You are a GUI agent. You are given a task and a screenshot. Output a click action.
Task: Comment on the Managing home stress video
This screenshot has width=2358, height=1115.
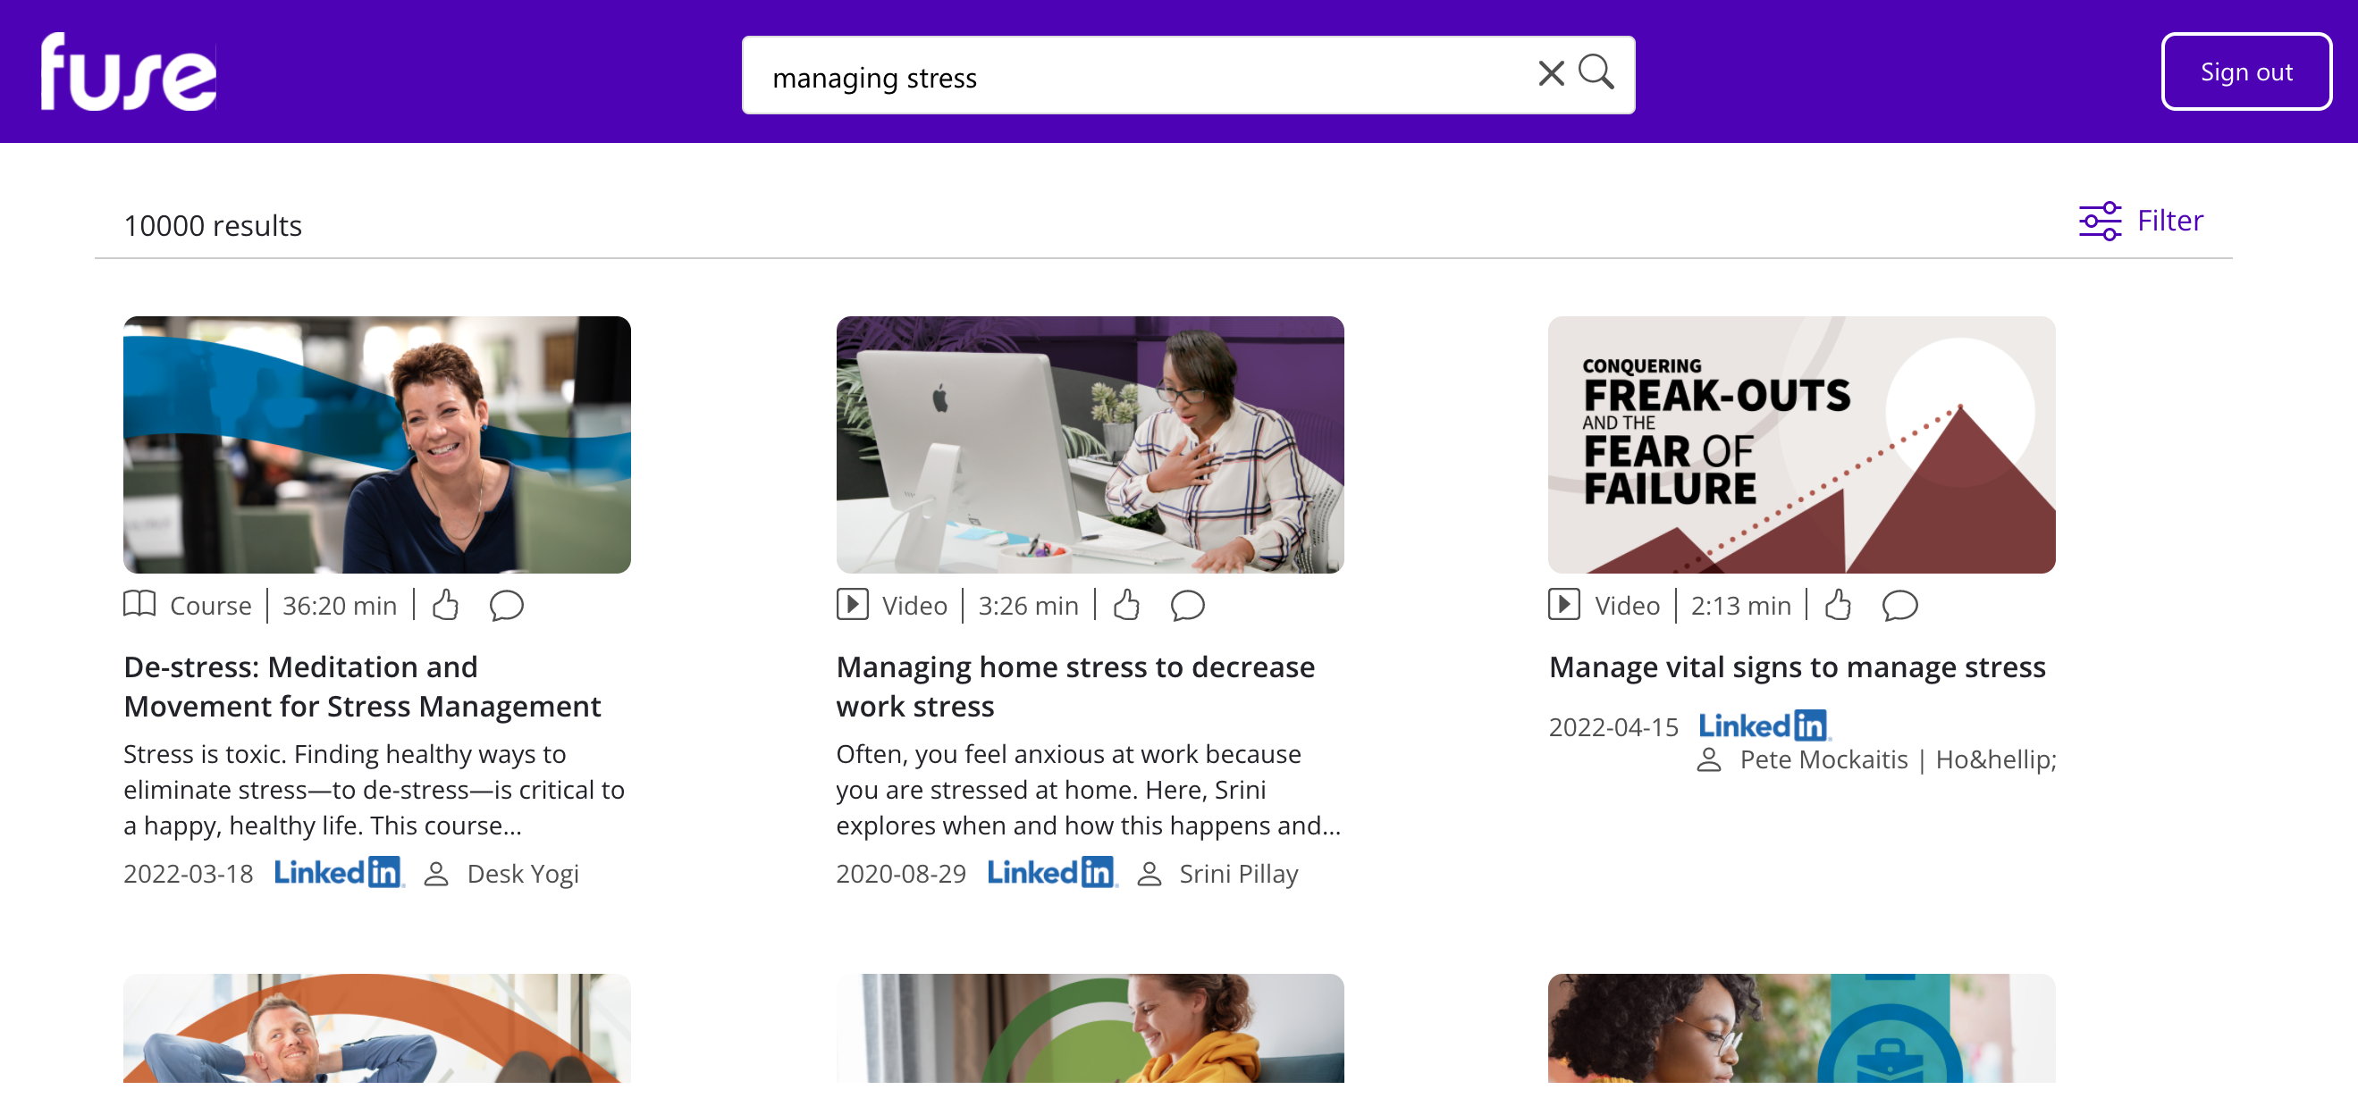click(1187, 605)
